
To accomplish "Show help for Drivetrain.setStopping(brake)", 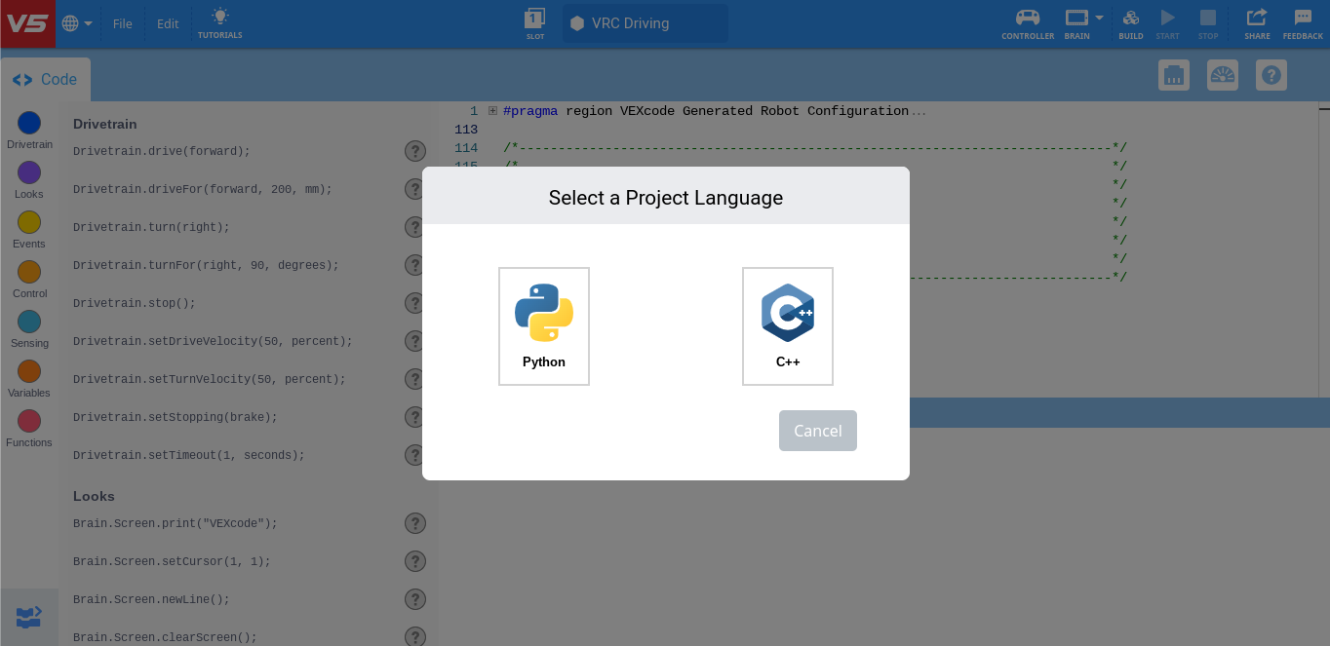I will (x=415, y=417).
